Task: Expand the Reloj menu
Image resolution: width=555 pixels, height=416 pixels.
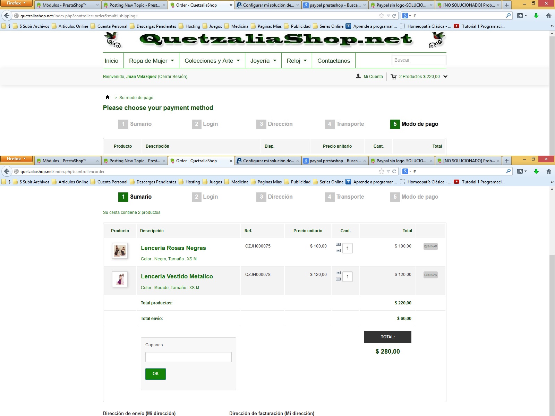Action: [297, 61]
